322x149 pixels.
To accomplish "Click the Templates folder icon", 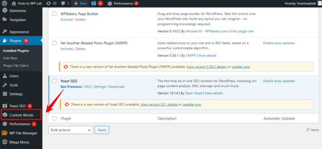I will pyautogui.click(x=5, y=20).
